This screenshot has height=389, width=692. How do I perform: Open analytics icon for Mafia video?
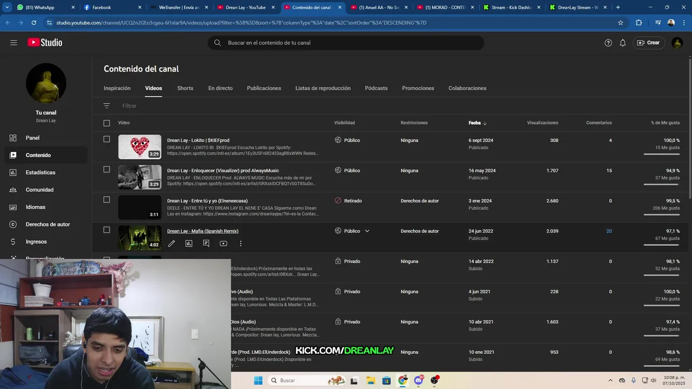(189, 244)
